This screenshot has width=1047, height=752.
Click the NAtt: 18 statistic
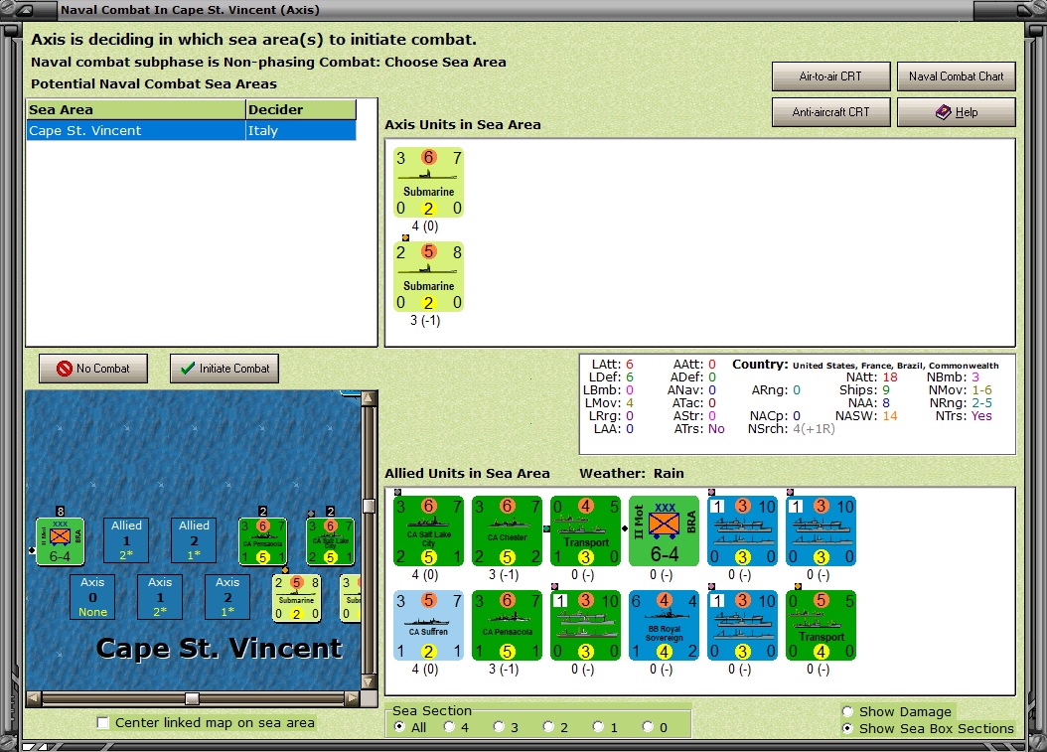[871, 376]
